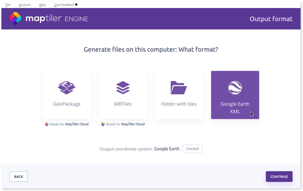Click the "Folder with tiles" label text
Viewport: 303px width, 191px height.
click(179, 104)
